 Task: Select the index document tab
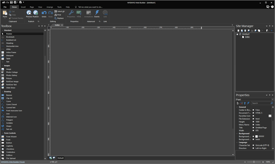57,25
